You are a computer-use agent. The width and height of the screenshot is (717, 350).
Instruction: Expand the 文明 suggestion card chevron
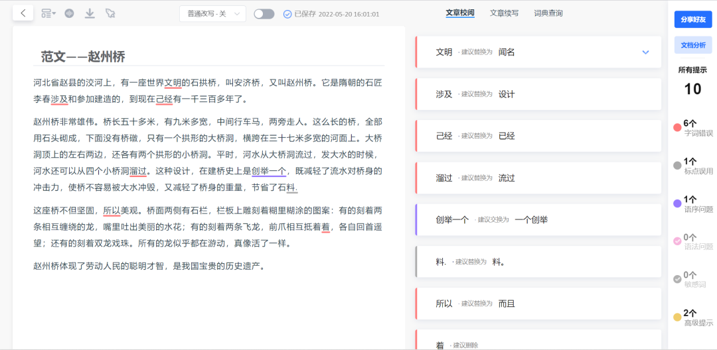point(645,52)
